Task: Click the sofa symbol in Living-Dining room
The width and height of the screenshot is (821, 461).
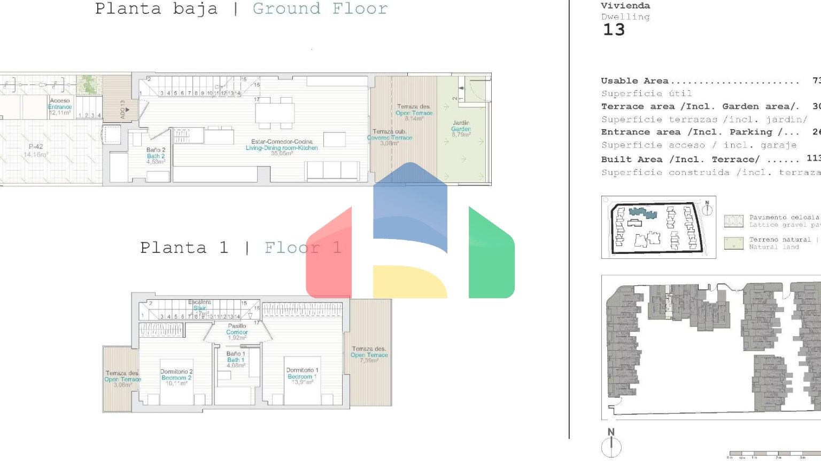Action: point(331,170)
